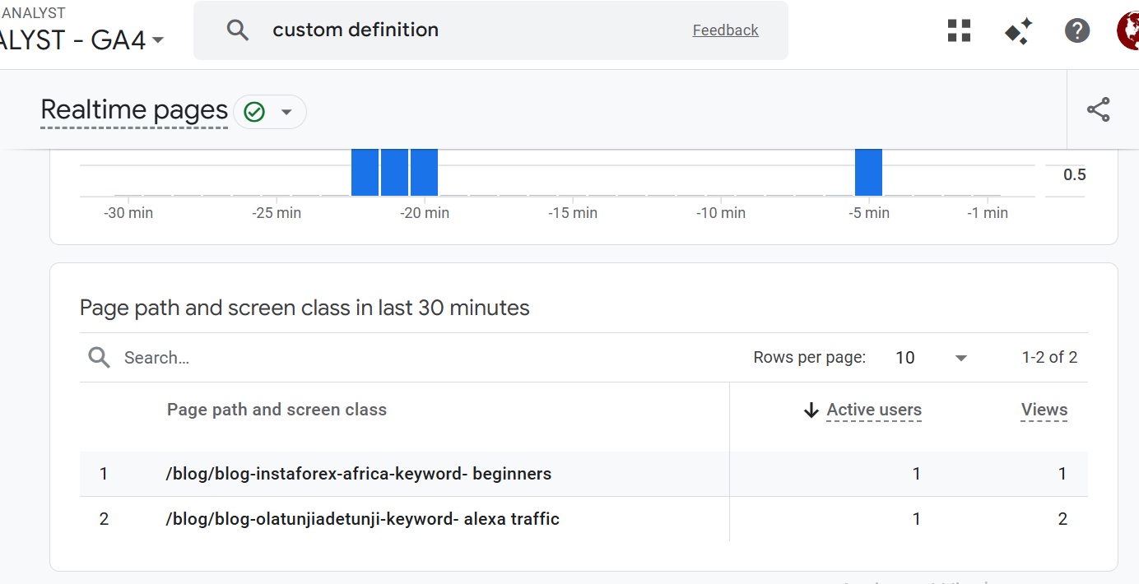Screen dimensions: 1139x584
Task: Click the -1 min axis label
Action: tap(988, 213)
